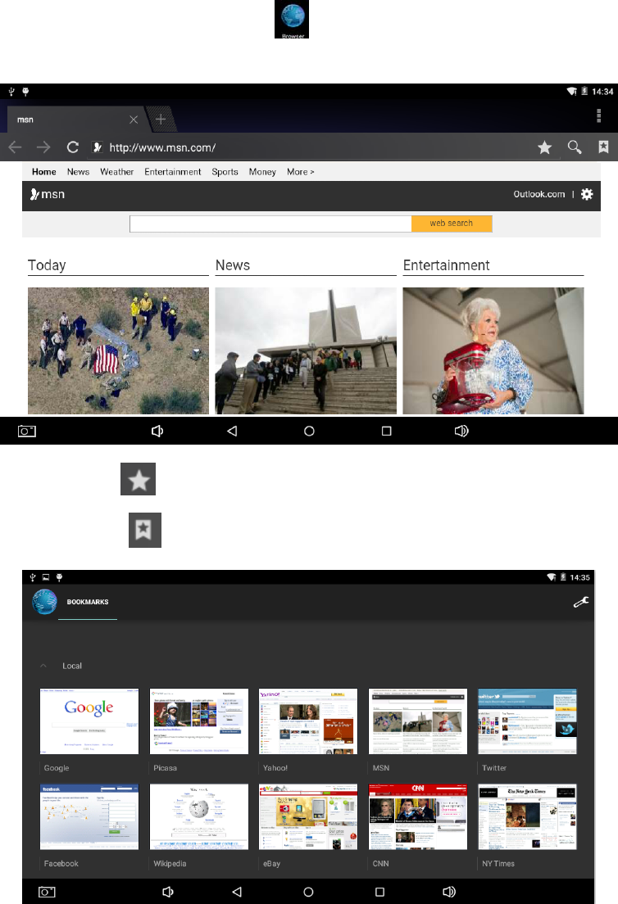Open the Outlook.com link
The height and width of the screenshot is (904, 618).
pyautogui.click(x=539, y=194)
